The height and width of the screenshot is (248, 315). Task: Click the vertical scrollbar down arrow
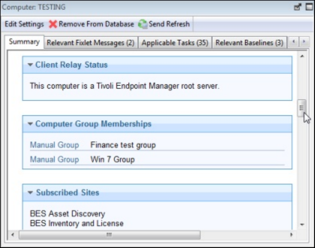coord(302,225)
